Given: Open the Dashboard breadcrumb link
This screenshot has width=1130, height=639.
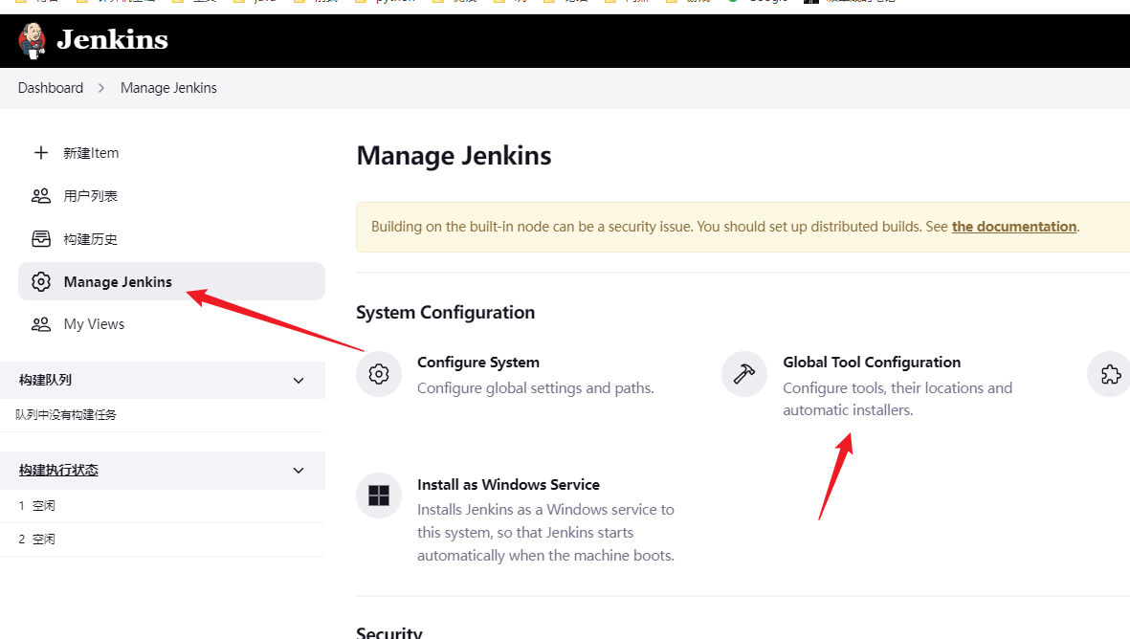Looking at the screenshot, I should point(51,88).
